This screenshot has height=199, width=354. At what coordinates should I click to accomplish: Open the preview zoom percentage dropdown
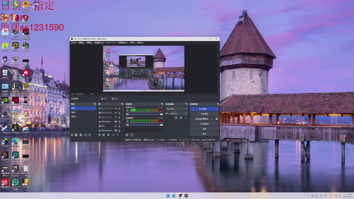click(84, 94)
